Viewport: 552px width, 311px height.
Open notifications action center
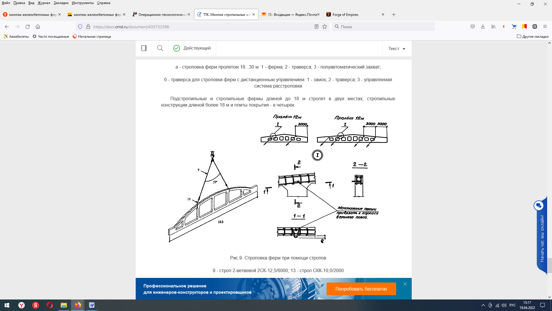tap(543, 305)
